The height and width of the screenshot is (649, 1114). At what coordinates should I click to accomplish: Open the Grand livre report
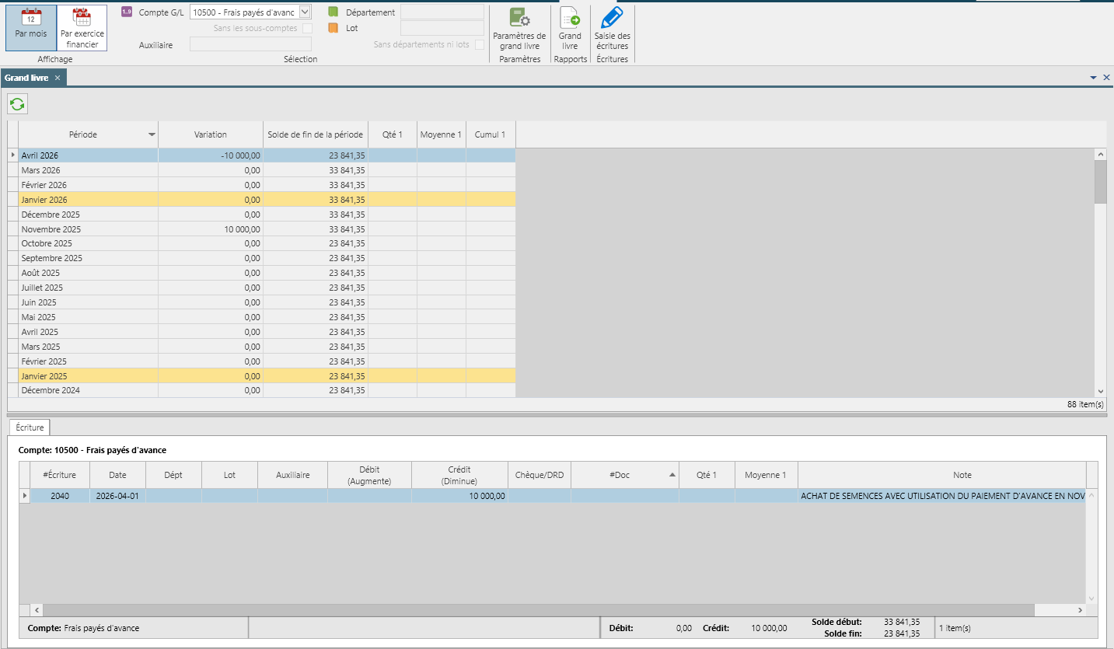click(x=570, y=29)
